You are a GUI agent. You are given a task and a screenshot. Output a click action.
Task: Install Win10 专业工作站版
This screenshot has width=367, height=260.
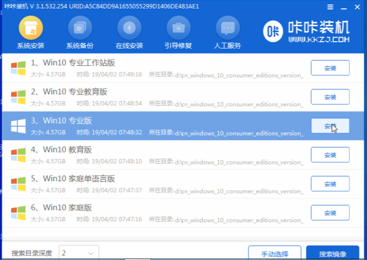click(x=330, y=68)
